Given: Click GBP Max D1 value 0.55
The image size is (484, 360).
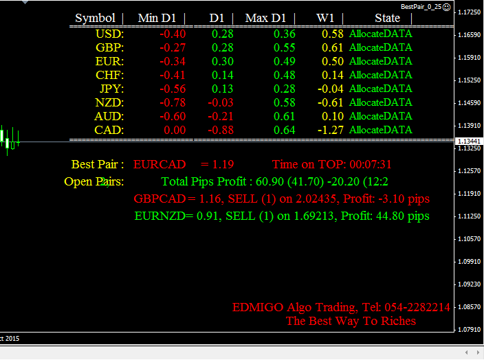Looking at the screenshot, I should tap(285, 48).
